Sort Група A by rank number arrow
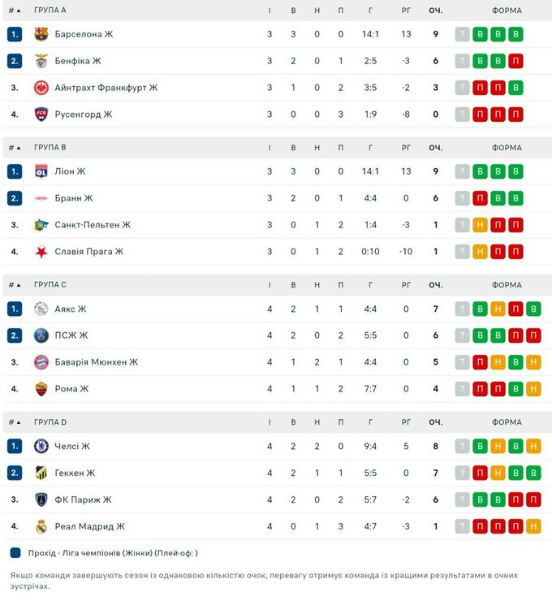Screen dimensions: 552x601 coord(15,11)
